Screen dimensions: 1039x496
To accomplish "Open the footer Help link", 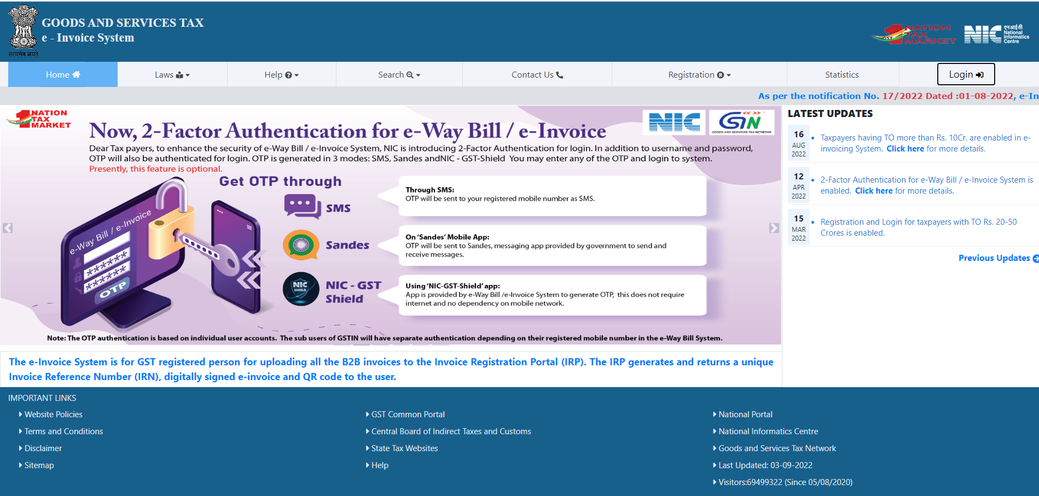I will pos(380,465).
